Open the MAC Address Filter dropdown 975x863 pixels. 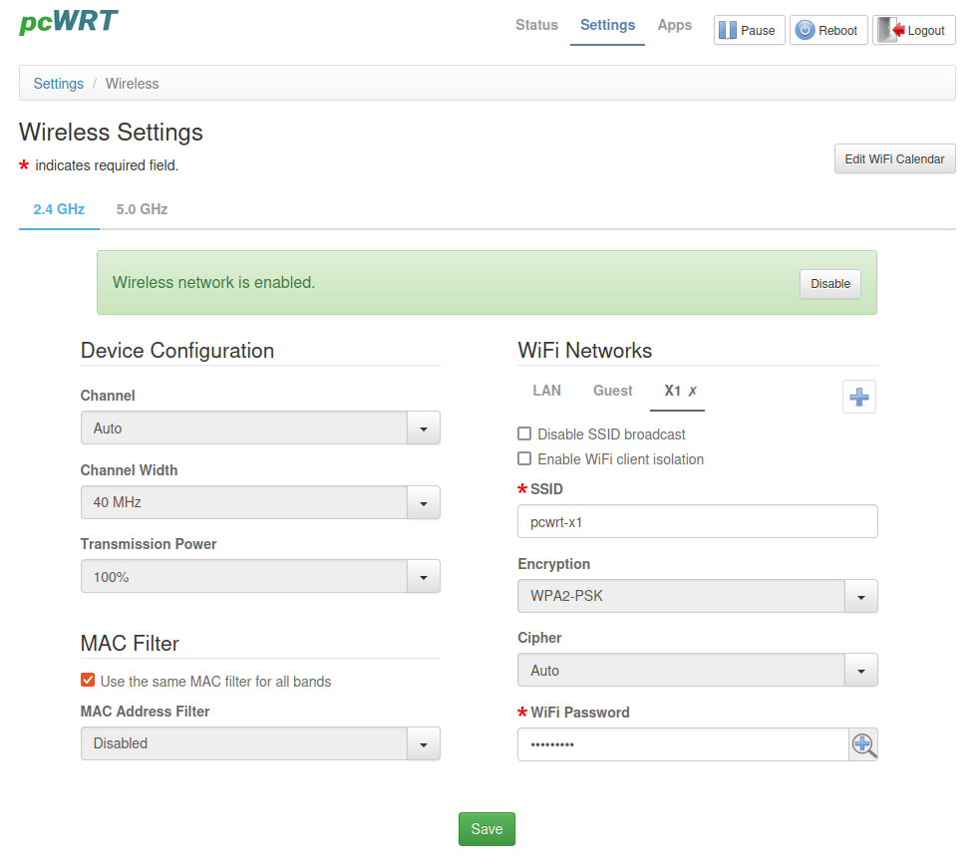259,743
